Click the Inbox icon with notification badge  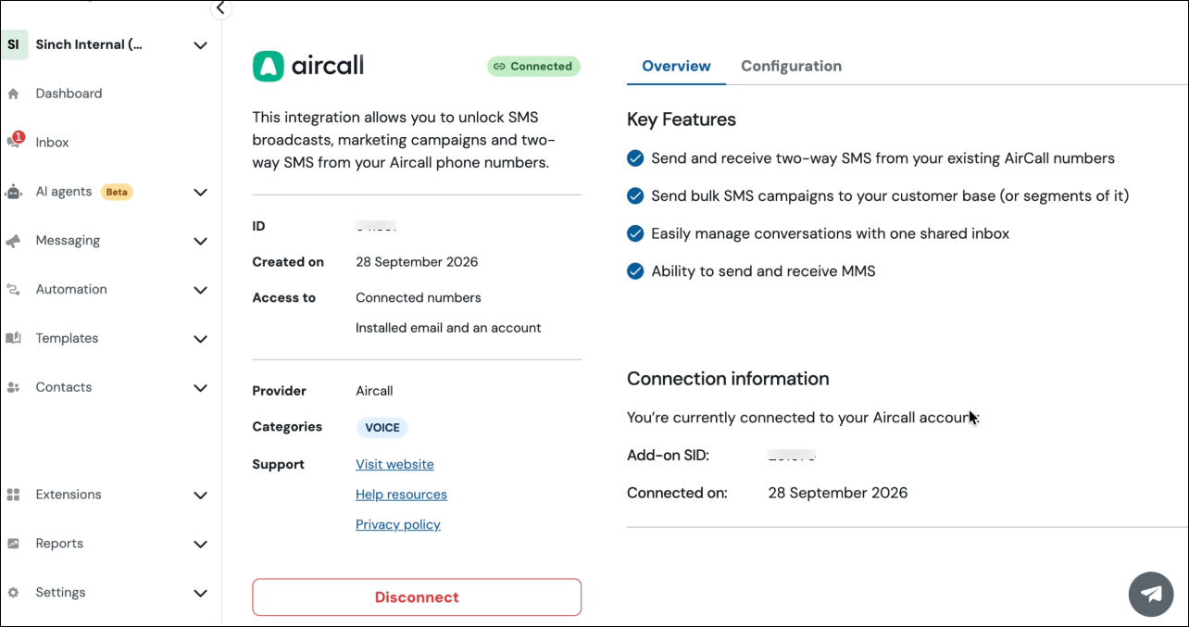pos(15,141)
